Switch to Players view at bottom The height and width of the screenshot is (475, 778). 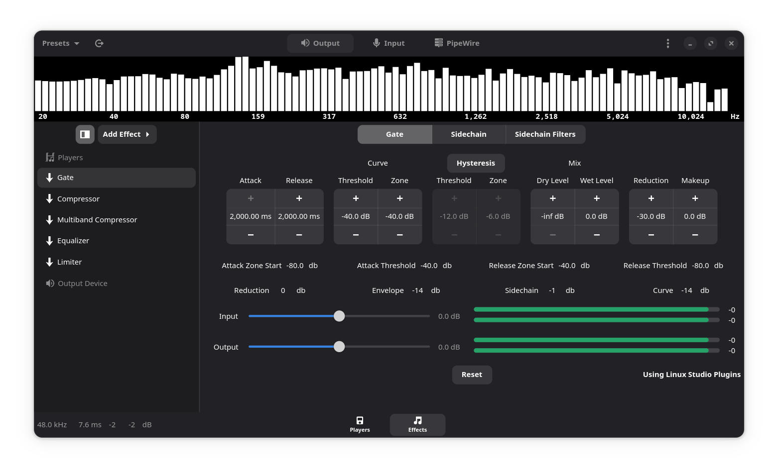pyautogui.click(x=360, y=425)
